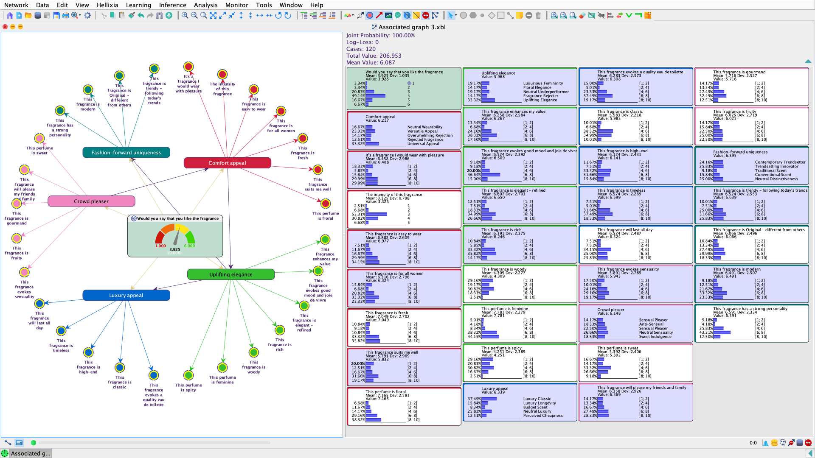Zoom in on the graph panel

185,15
